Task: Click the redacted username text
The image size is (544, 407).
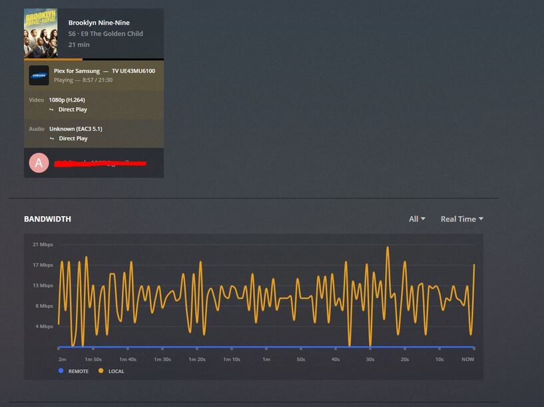Action: (x=100, y=163)
